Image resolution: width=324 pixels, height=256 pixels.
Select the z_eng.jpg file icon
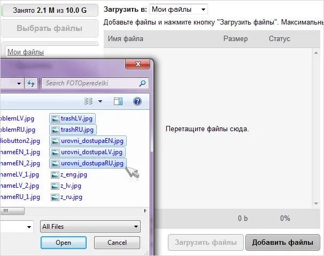point(55,175)
